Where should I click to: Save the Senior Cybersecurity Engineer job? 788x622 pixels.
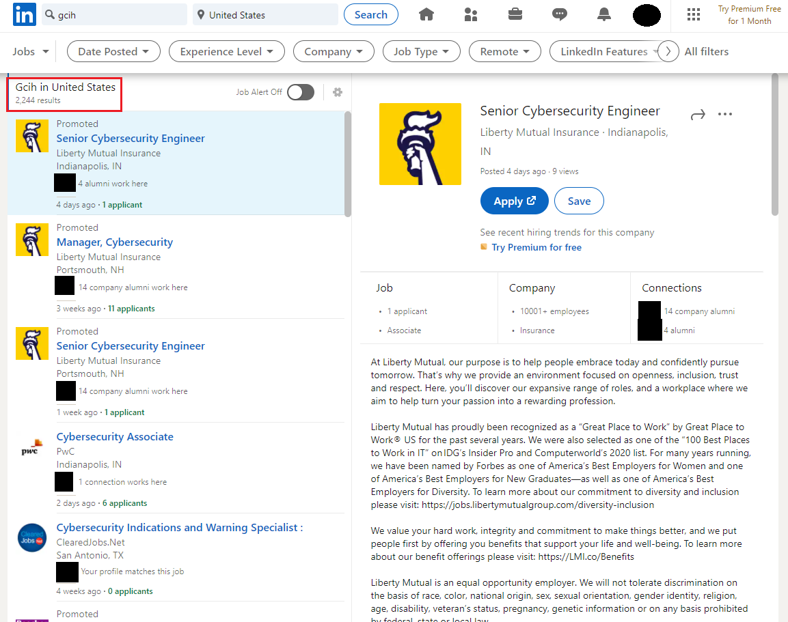tap(579, 201)
